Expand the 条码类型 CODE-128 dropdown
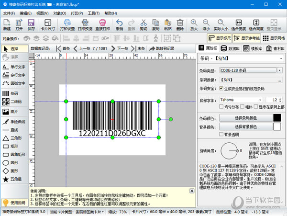287x216 pixels. pos(279,70)
